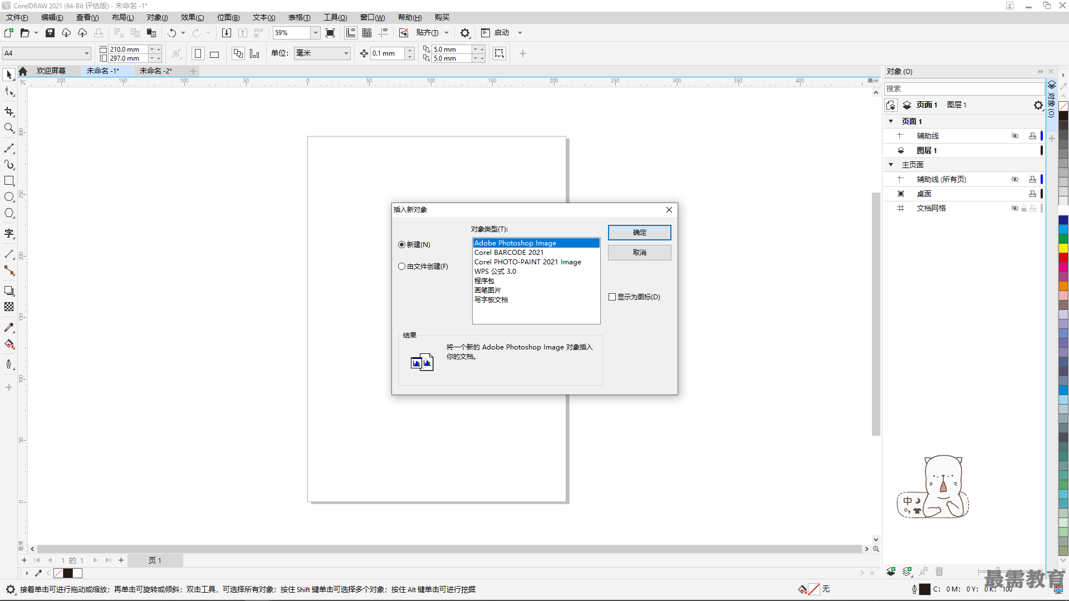Select the Polygon tool
1069x601 pixels.
click(9, 213)
